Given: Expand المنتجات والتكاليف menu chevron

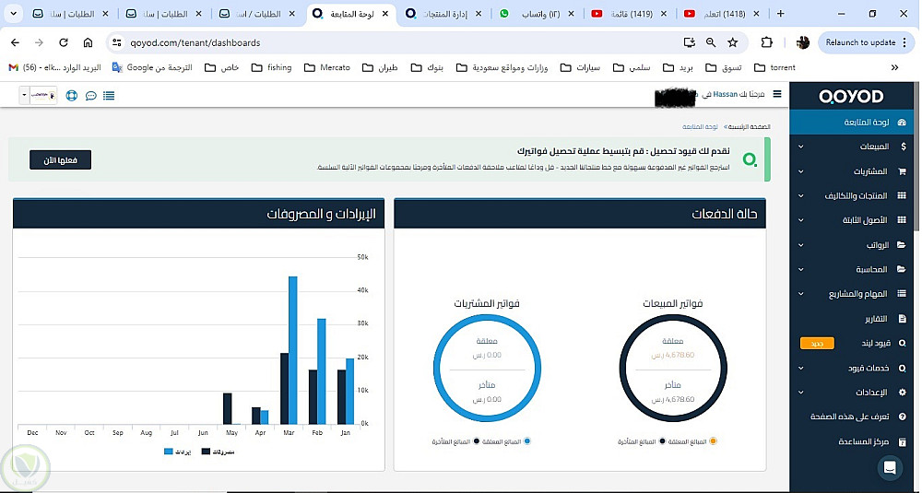Looking at the screenshot, I should click(801, 195).
